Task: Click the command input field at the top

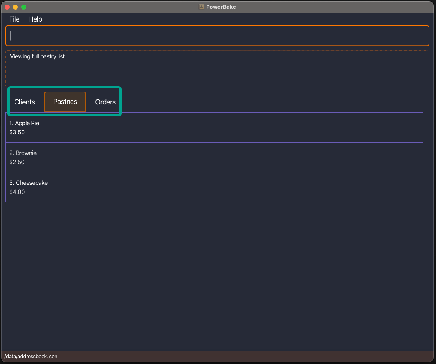Action: click(x=217, y=36)
